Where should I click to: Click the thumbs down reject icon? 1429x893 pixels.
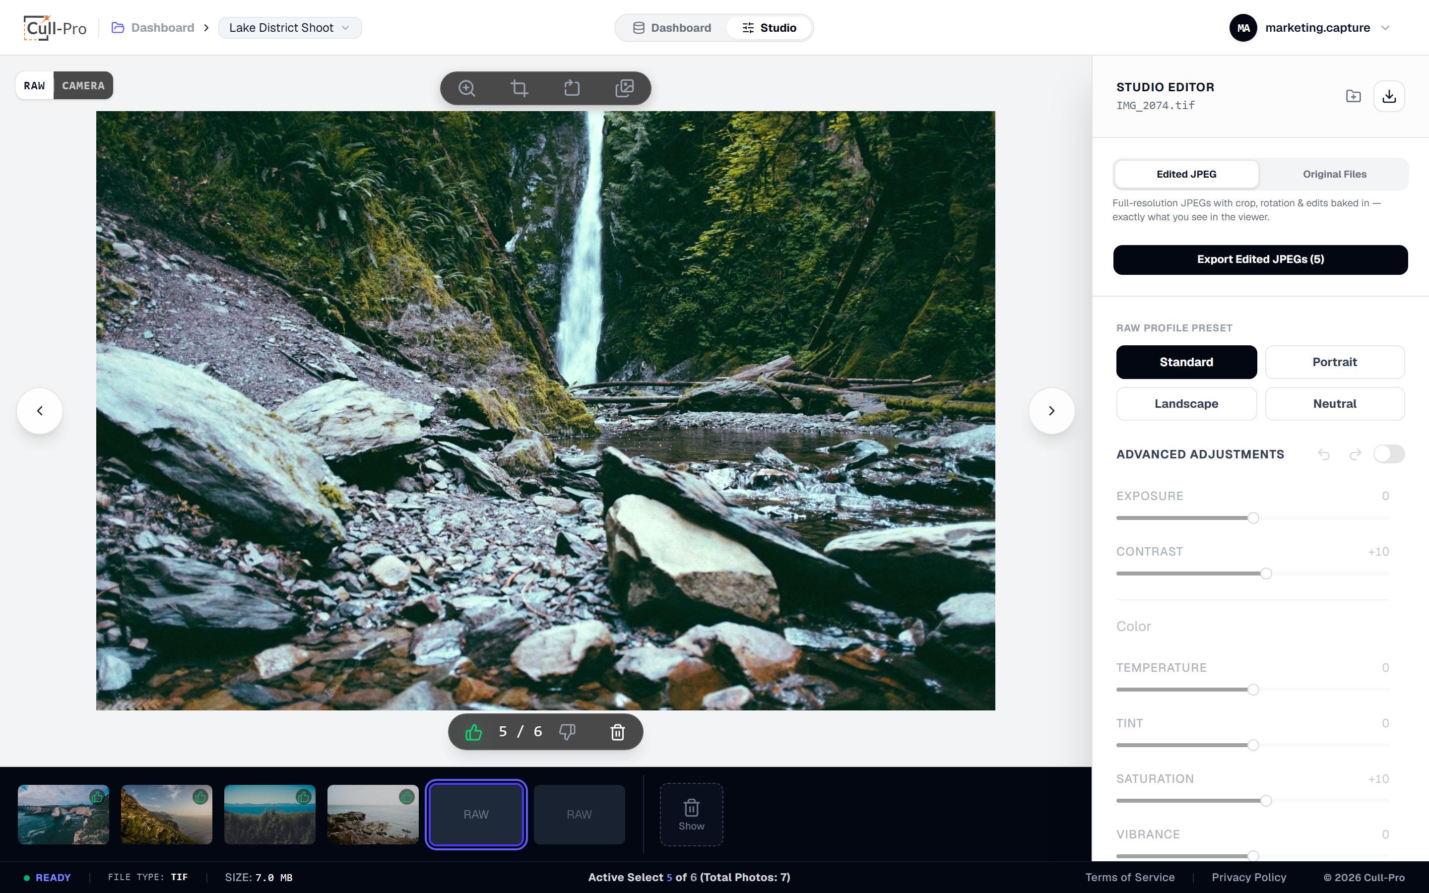(567, 732)
